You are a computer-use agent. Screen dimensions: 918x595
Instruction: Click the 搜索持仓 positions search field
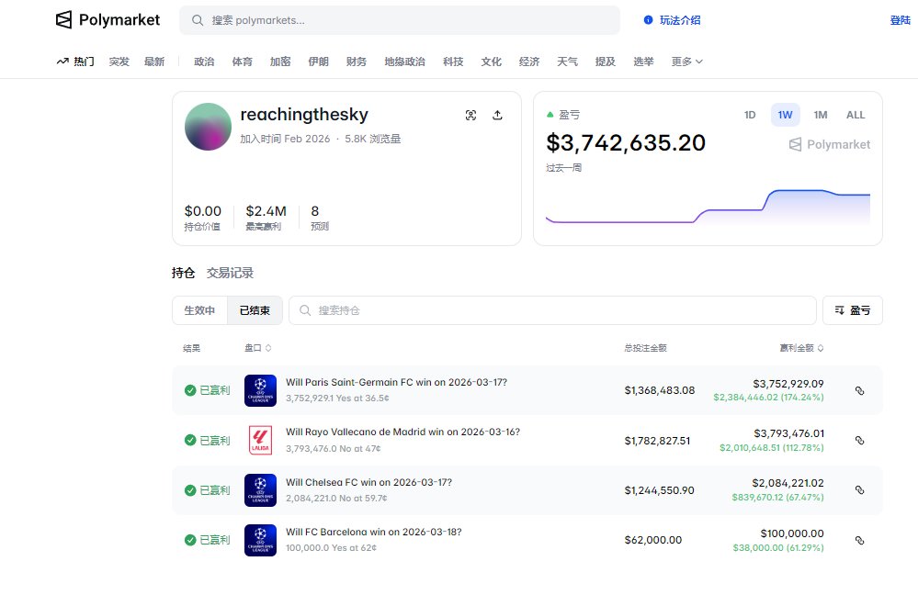point(552,310)
